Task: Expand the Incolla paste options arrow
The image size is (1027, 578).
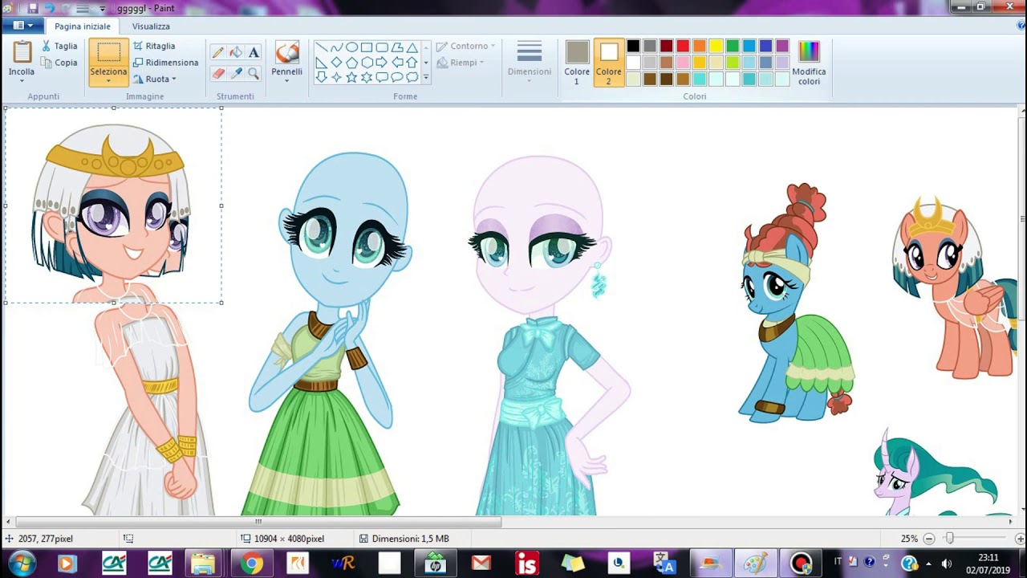Action: click(x=22, y=82)
